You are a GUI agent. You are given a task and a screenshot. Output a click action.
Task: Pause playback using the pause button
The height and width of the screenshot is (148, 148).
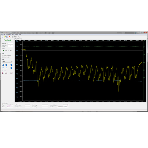8,51
